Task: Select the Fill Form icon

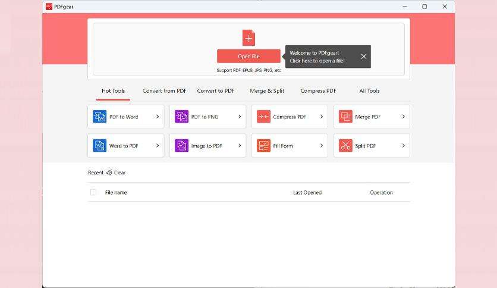Action: [x=263, y=146]
